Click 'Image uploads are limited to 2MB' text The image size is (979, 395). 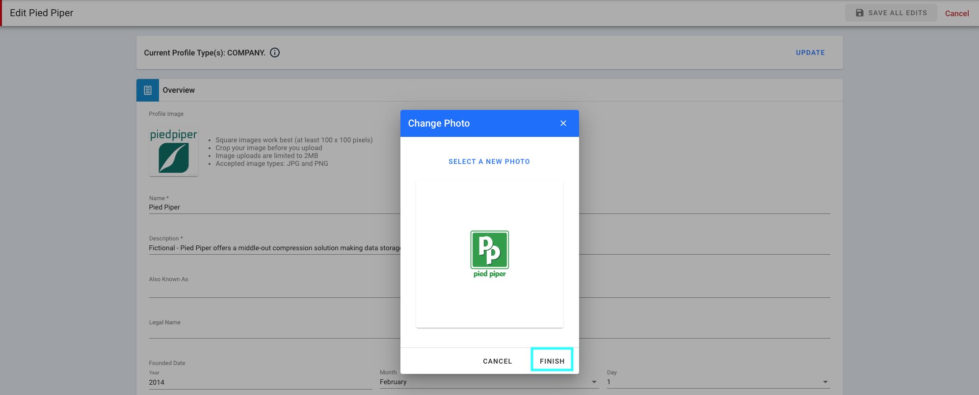pos(267,156)
